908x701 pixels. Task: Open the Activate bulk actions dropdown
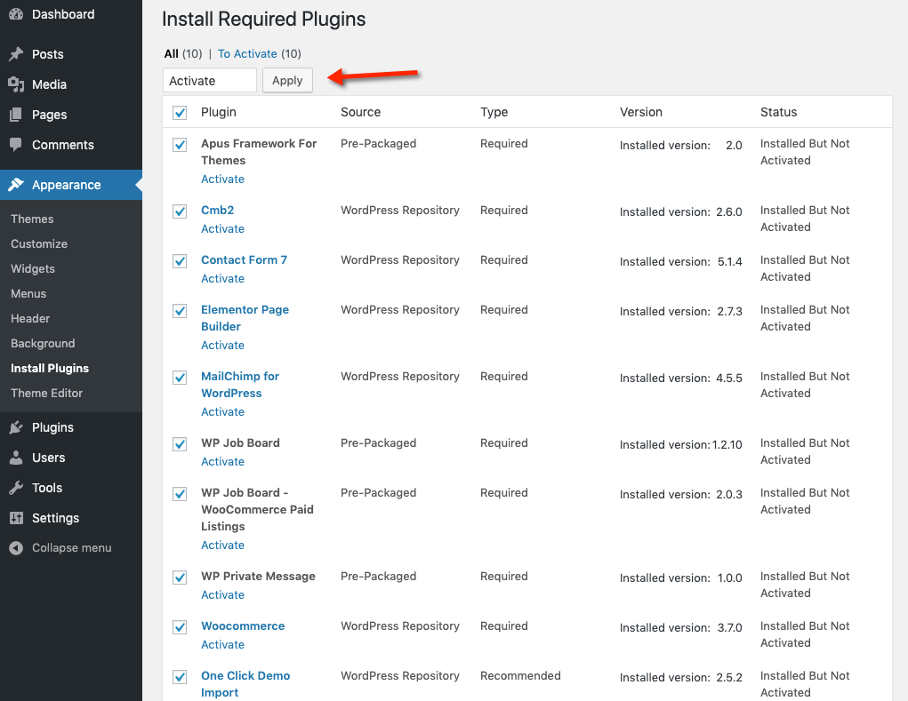tap(210, 81)
